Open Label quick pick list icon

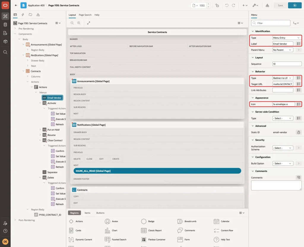(299, 44)
